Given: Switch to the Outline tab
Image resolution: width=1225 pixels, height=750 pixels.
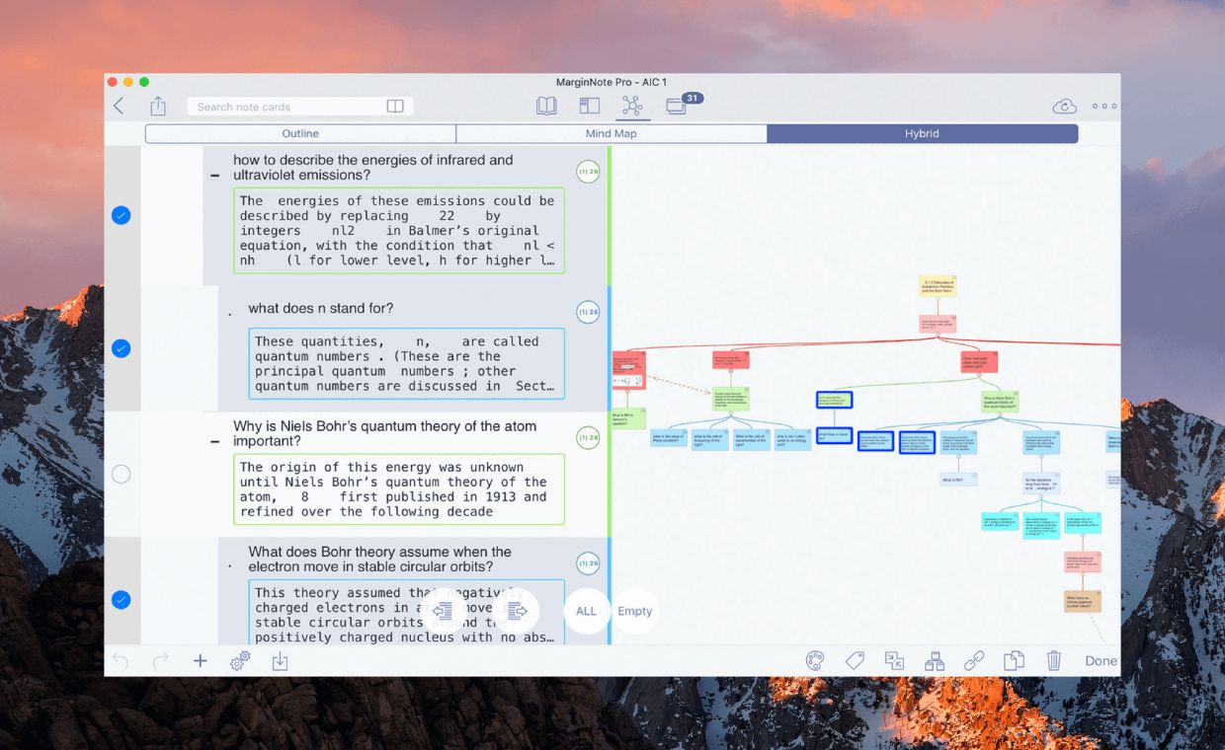Looking at the screenshot, I should (300, 133).
